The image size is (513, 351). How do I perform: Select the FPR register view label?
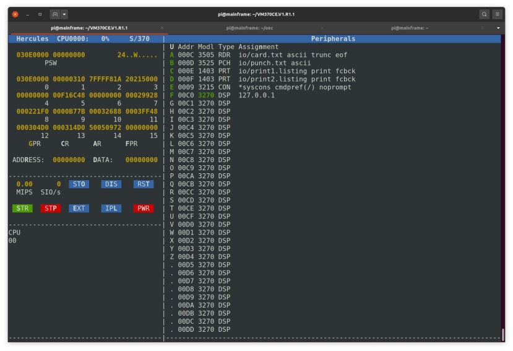(x=132, y=144)
